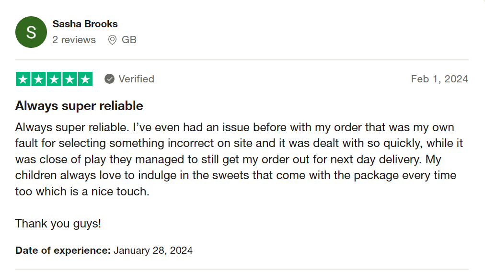Click the "2 reviews" count
The width and height of the screenshot is (485, 272).
74,40
